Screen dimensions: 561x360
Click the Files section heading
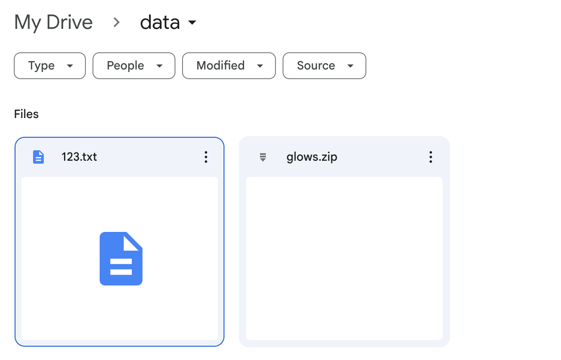(x=26, y=114)
